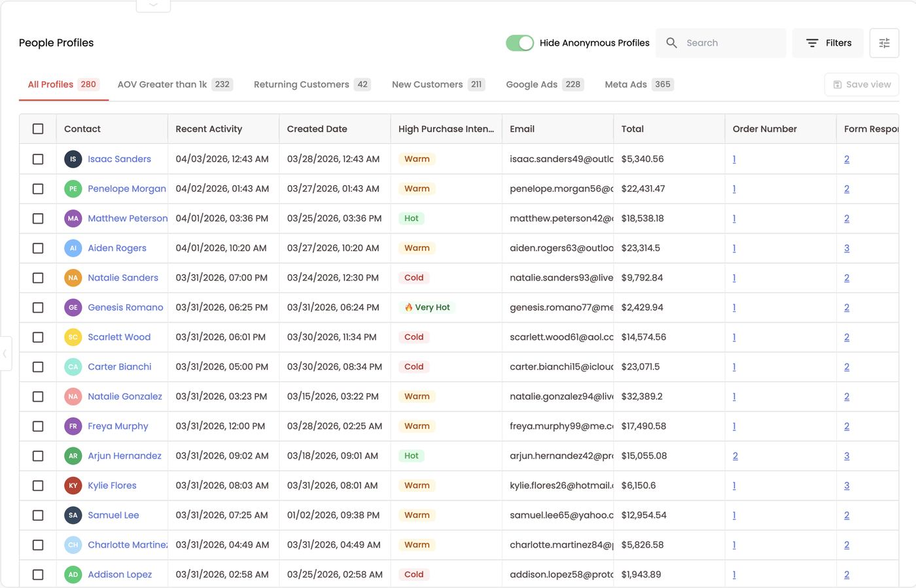The width and height of the screenshot is (916, 588).
Task: Select checkbox for Natalie Sanders row
Action: pos(38,278)
